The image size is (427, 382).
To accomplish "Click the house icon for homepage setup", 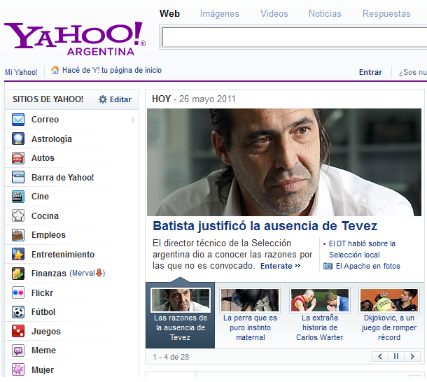I will [x=55, y=70].
